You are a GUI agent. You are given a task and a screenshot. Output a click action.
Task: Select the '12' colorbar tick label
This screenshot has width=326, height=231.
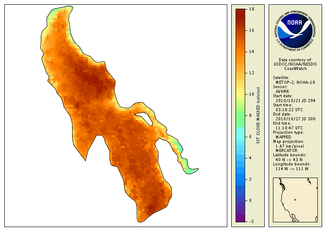[251, 73]
